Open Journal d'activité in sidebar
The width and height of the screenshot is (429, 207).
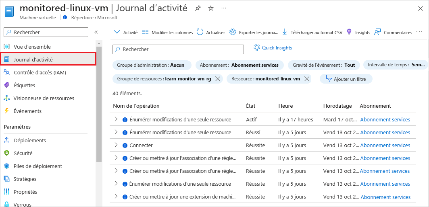(x=48, y=59)
